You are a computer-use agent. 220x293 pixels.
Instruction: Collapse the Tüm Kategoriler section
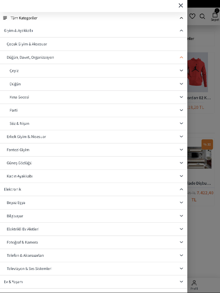pos(181,18)
